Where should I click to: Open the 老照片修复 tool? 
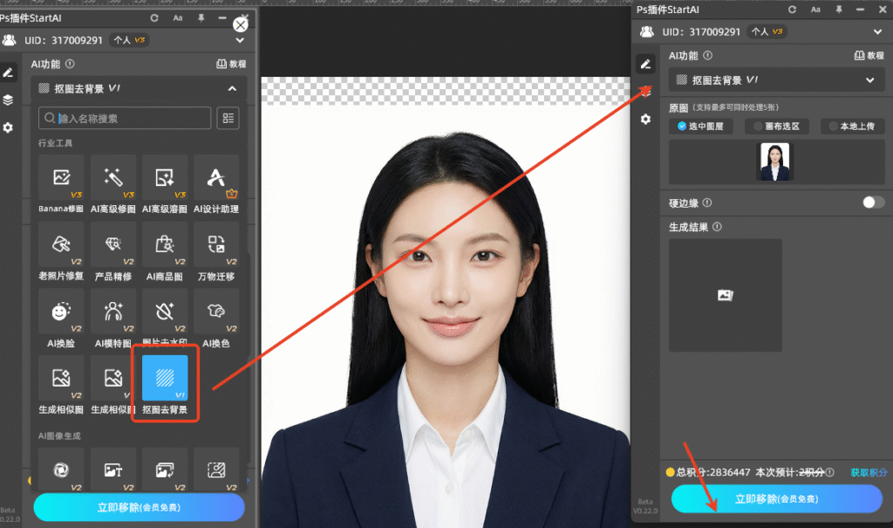(x=61, y=245)
